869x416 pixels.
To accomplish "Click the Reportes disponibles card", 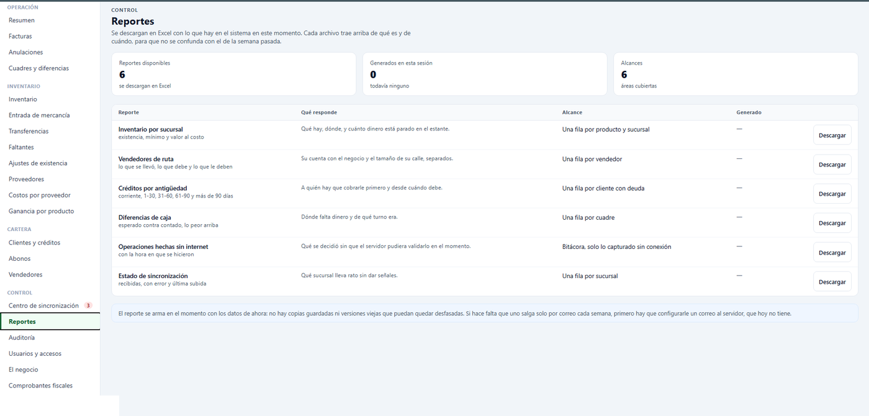I will 234,74.
